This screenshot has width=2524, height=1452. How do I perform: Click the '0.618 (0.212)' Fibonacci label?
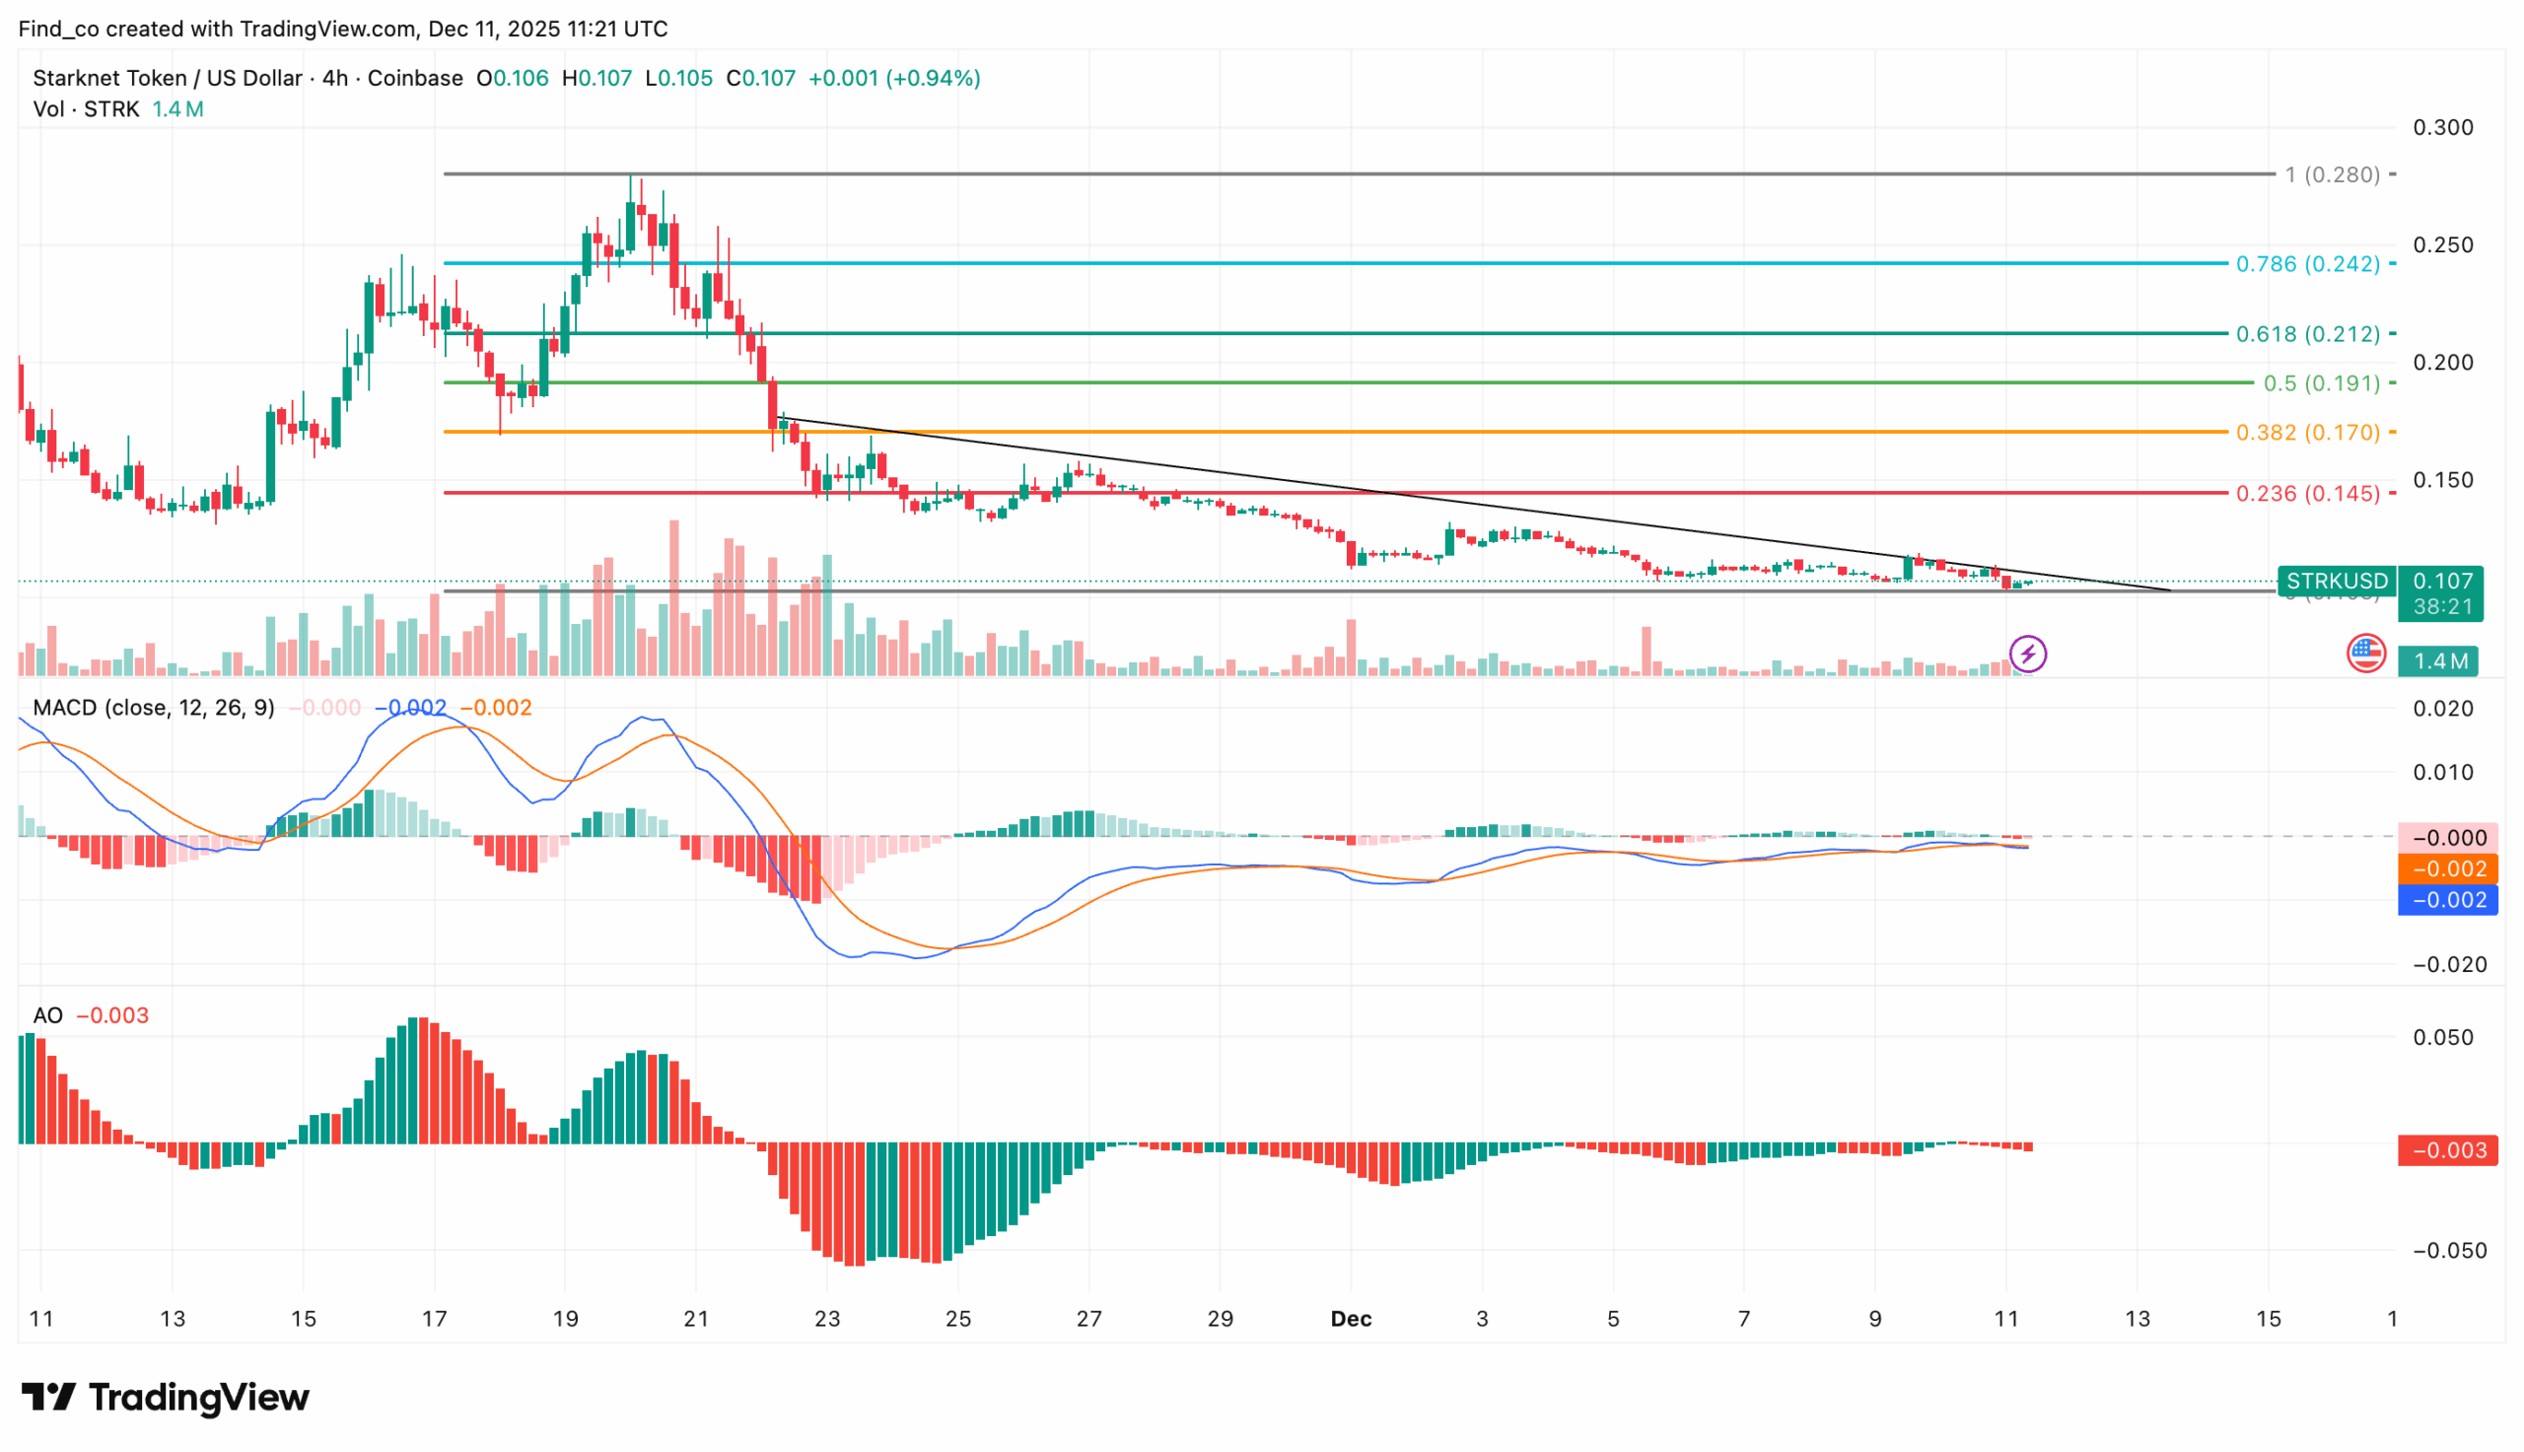coord(2307,333)
